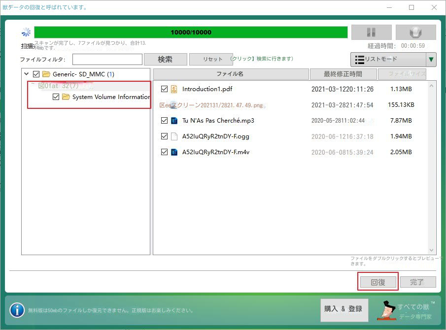The width and height of the screenshot is (446, 330).
Task: Click the 2021-03-12 20:11:26 date cell
Action: pyautogui.click(x=343, y=89)
